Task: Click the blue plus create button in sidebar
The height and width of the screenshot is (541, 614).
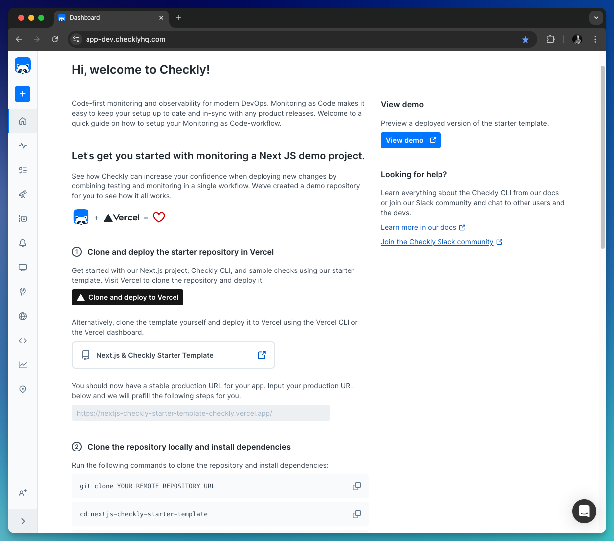Action: point(23,94)
